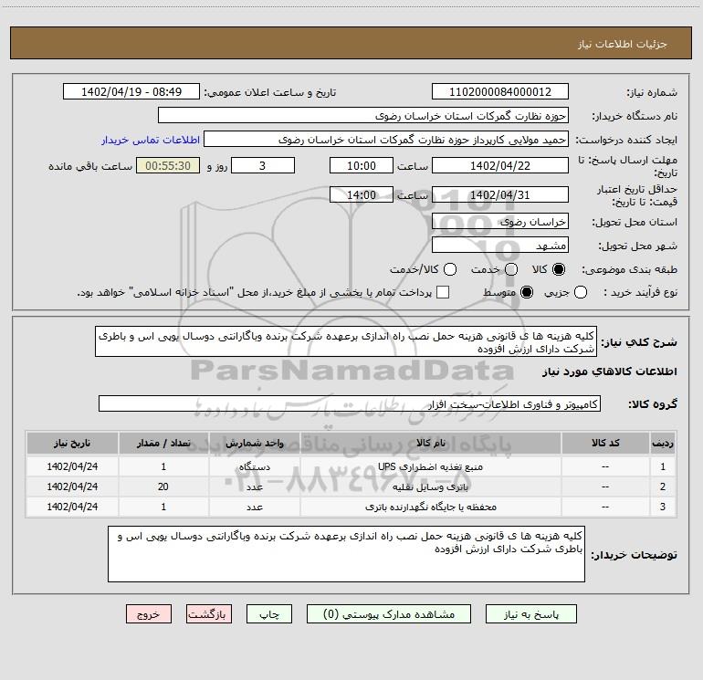Click the response deadline date 1402/04/22
The image size is (703, 680).
pos(500,165)
